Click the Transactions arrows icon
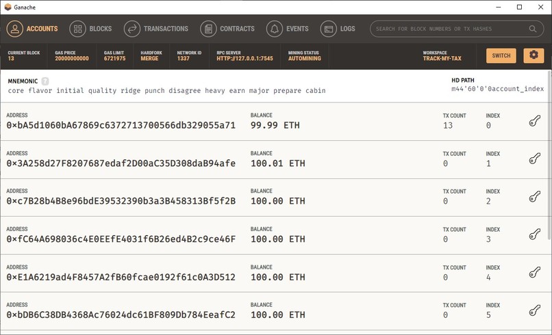The width and height of the screenshot is (552, 335). tap(132, 29)
